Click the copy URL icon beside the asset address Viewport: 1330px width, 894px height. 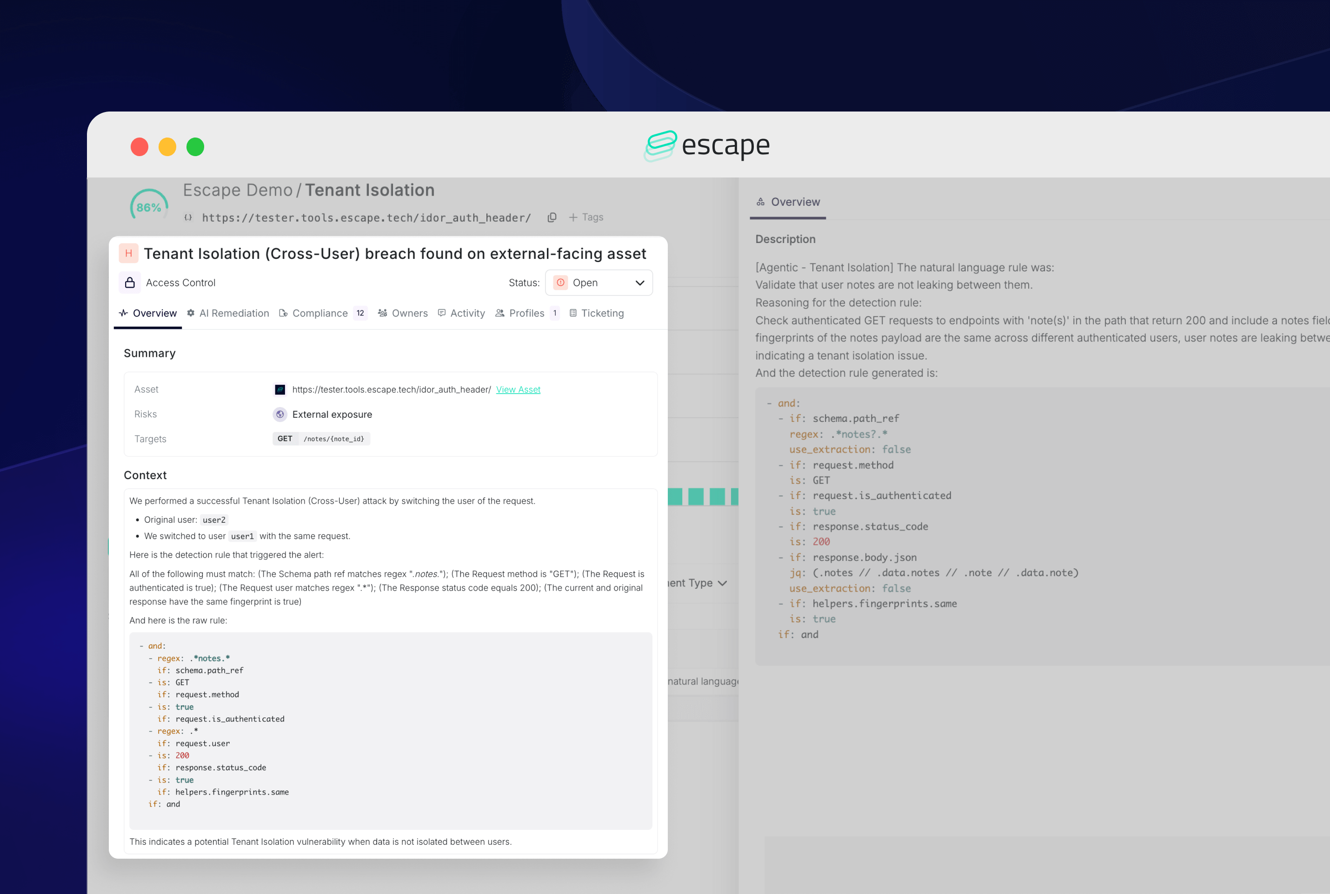tap(552, 217)
